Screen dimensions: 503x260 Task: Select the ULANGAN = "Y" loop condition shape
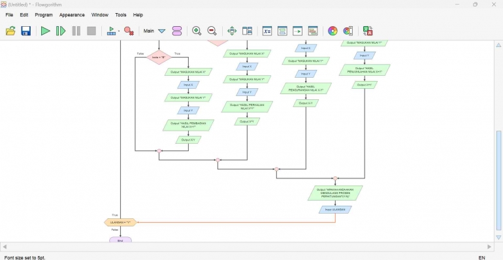click(x=120, y=222)
